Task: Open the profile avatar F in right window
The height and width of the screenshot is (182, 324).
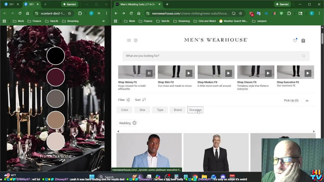Action: pyautogui.click(x=312, y=13)
